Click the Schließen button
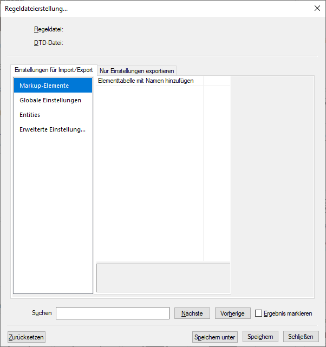 [x=301, y=337]
